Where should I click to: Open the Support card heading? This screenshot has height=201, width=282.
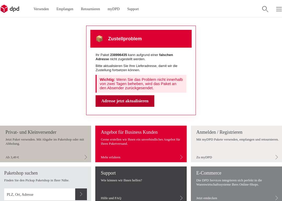pos(108,173)
